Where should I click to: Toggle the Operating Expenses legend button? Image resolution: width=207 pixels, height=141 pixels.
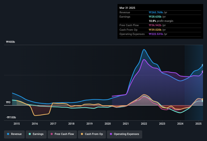click(x=125, y=134)
